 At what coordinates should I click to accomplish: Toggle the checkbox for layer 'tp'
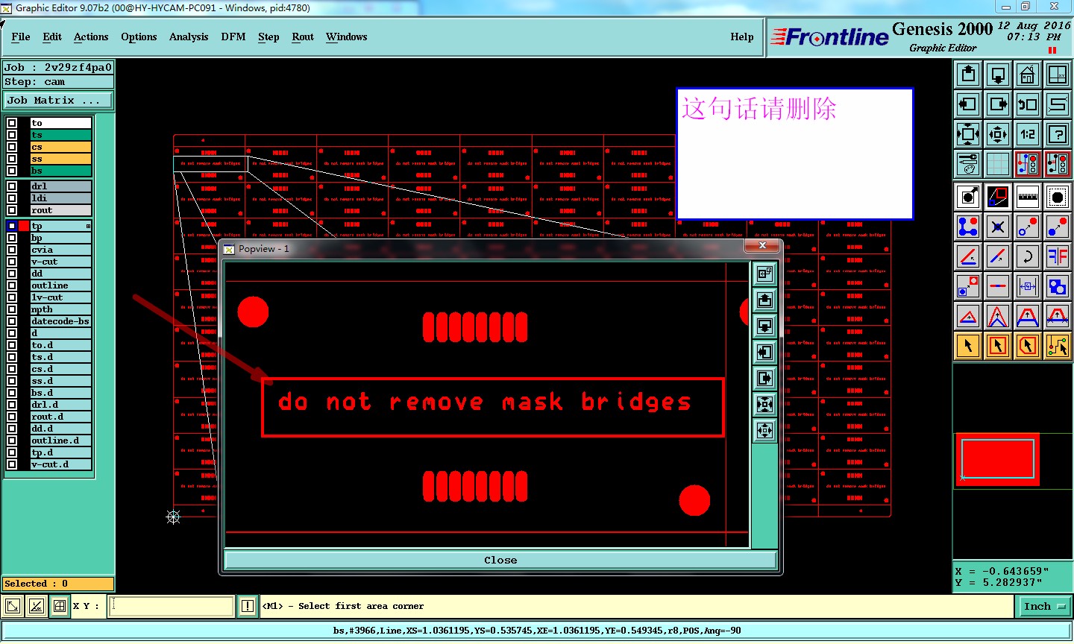pyautogui.click(x=12, y=226)
